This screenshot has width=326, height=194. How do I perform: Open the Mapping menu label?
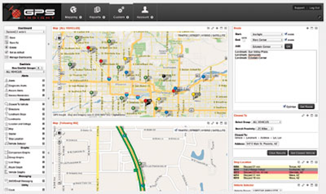point(71,17)
